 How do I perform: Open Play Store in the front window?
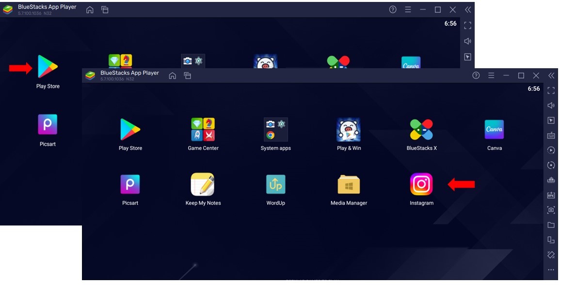tap(130, 129)
